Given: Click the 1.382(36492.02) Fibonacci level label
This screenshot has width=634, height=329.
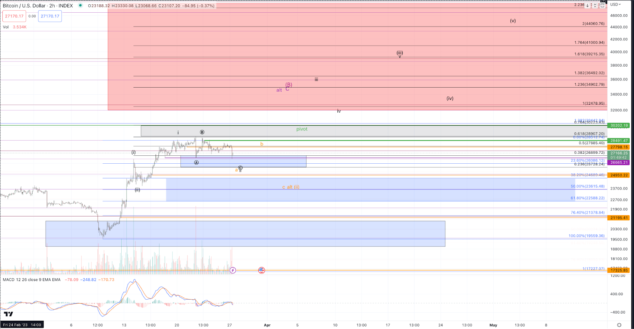Looking at the screenshot, I should (590, 73).
